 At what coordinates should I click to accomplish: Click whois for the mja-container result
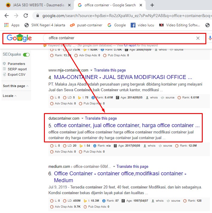click(x=152, y=98)
